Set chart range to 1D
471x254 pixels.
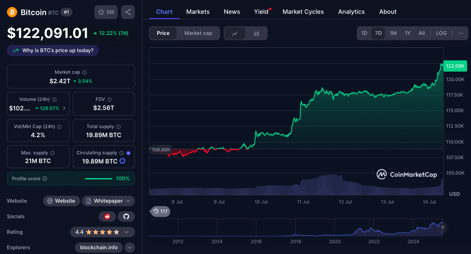click(x=364, y=33)
